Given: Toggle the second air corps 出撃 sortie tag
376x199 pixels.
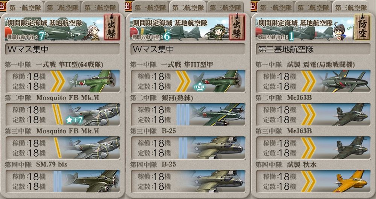Looking at the screenshot, I should 237,27.
